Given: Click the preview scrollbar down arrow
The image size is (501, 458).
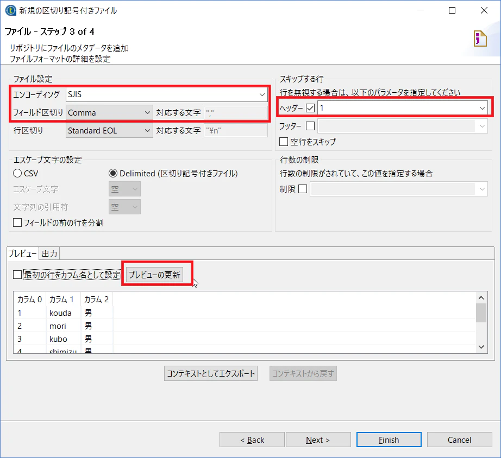Looking at the screenshot, I should point(481,347).
